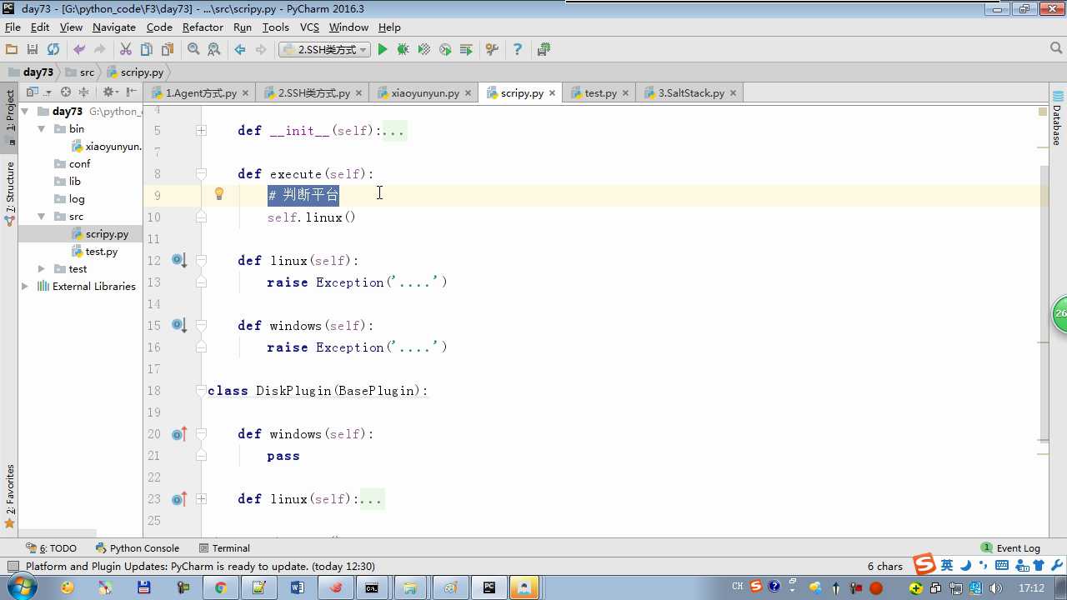Click overriding-method gutter marker at line 23

tap(179, 498)
